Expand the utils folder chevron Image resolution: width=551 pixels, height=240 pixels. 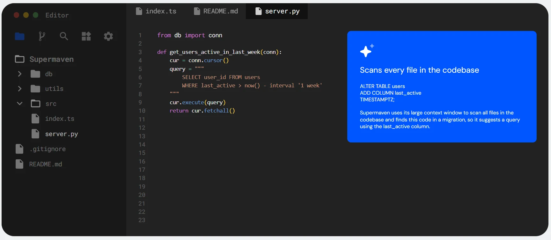click(x=19, y=89)
